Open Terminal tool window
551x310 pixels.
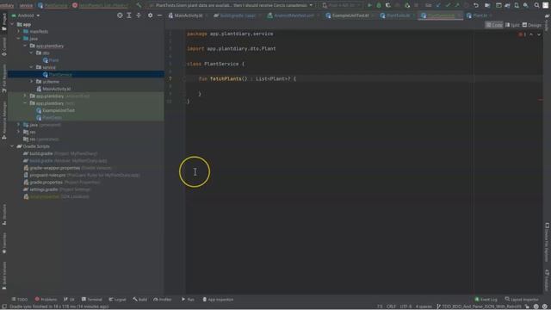click(x=92, y=300)
